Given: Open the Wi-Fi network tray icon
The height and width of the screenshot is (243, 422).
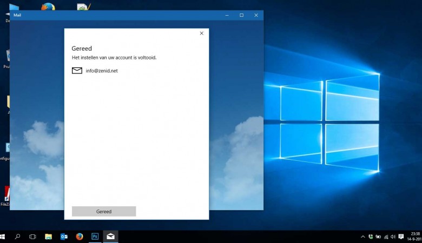Looking at the screenshot, I should tap(386, 237).
